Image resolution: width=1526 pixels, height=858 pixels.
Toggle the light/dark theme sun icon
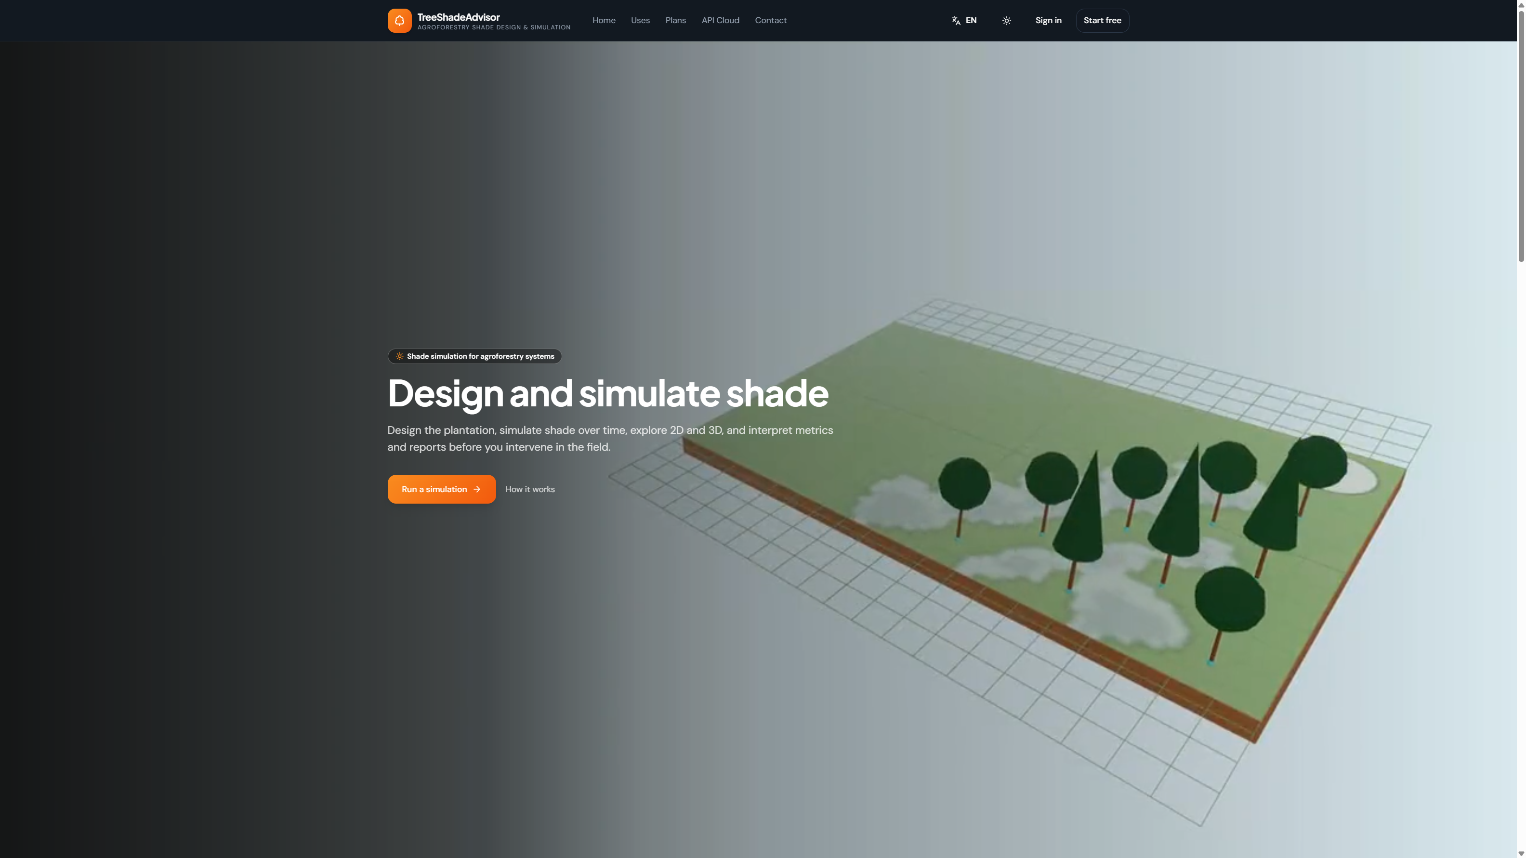(1006, 21)
